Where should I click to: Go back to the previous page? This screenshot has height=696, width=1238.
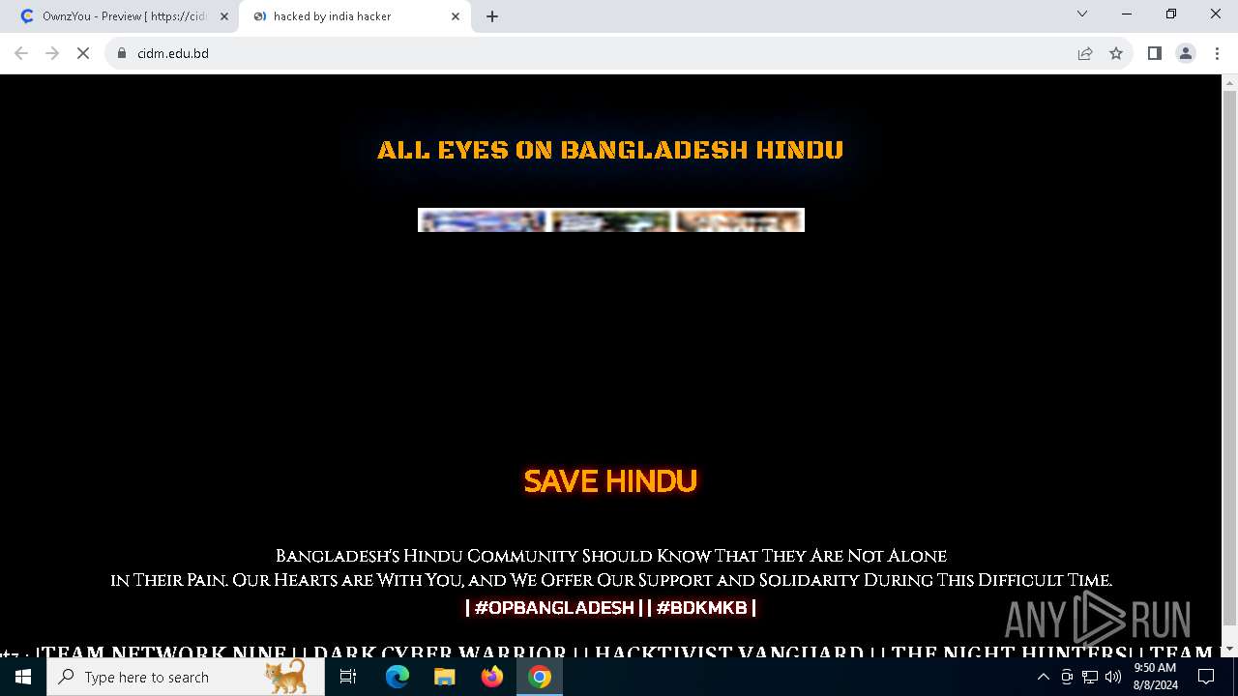pos(21,53)
